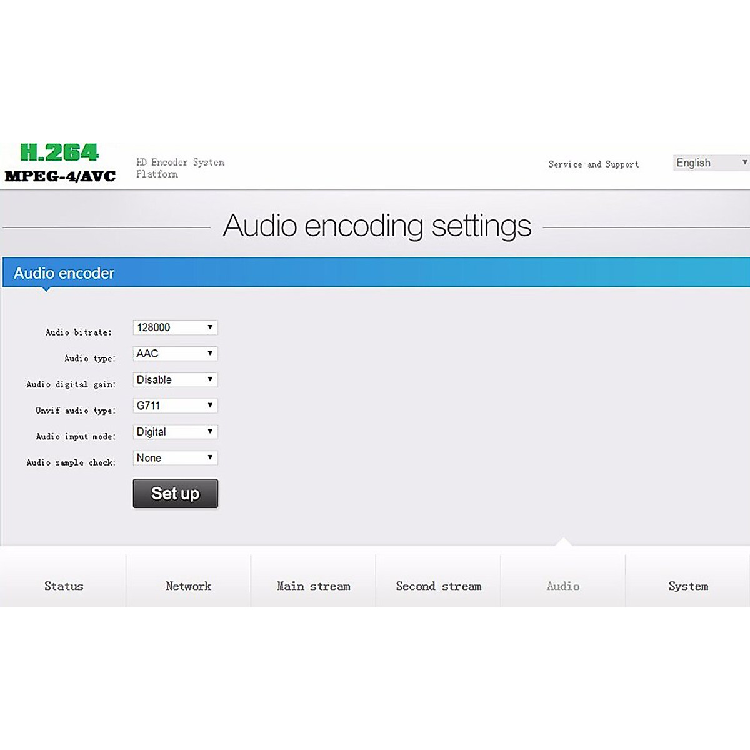Viewport: 750px width, 750px height.
Task: Switch to the Network tab
Action: (188, 586)
